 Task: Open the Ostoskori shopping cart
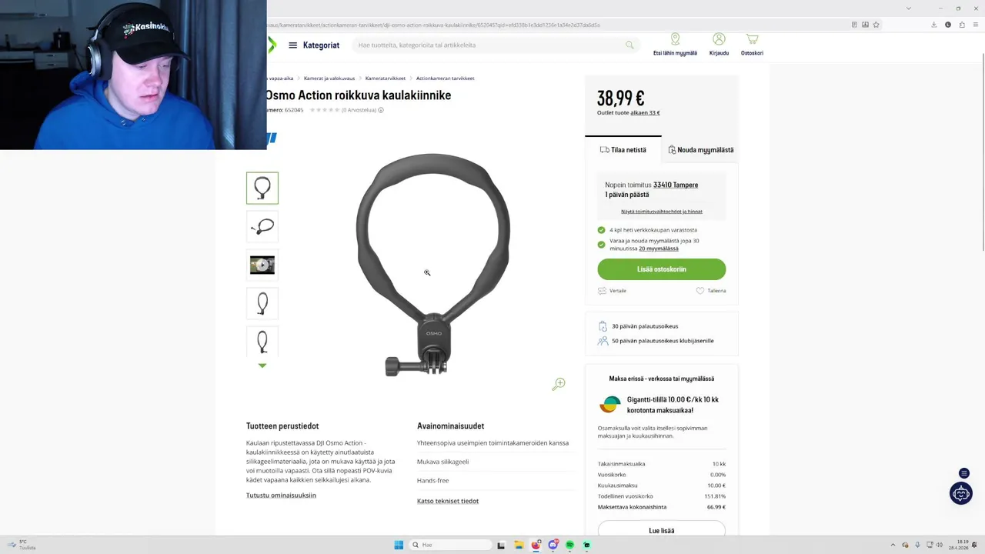tap(752, 45)
